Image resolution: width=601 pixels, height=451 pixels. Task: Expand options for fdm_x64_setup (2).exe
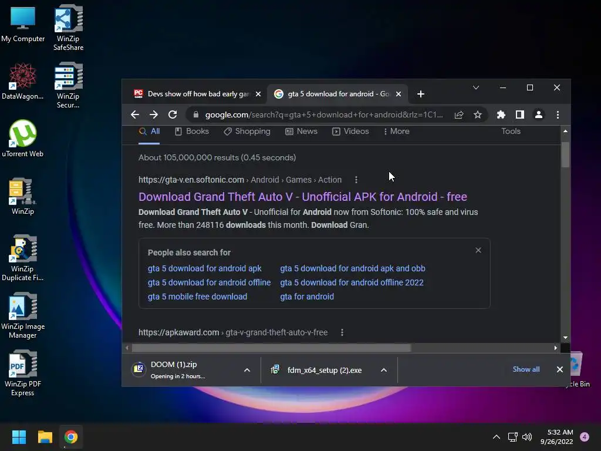click(x=384, y=370)
